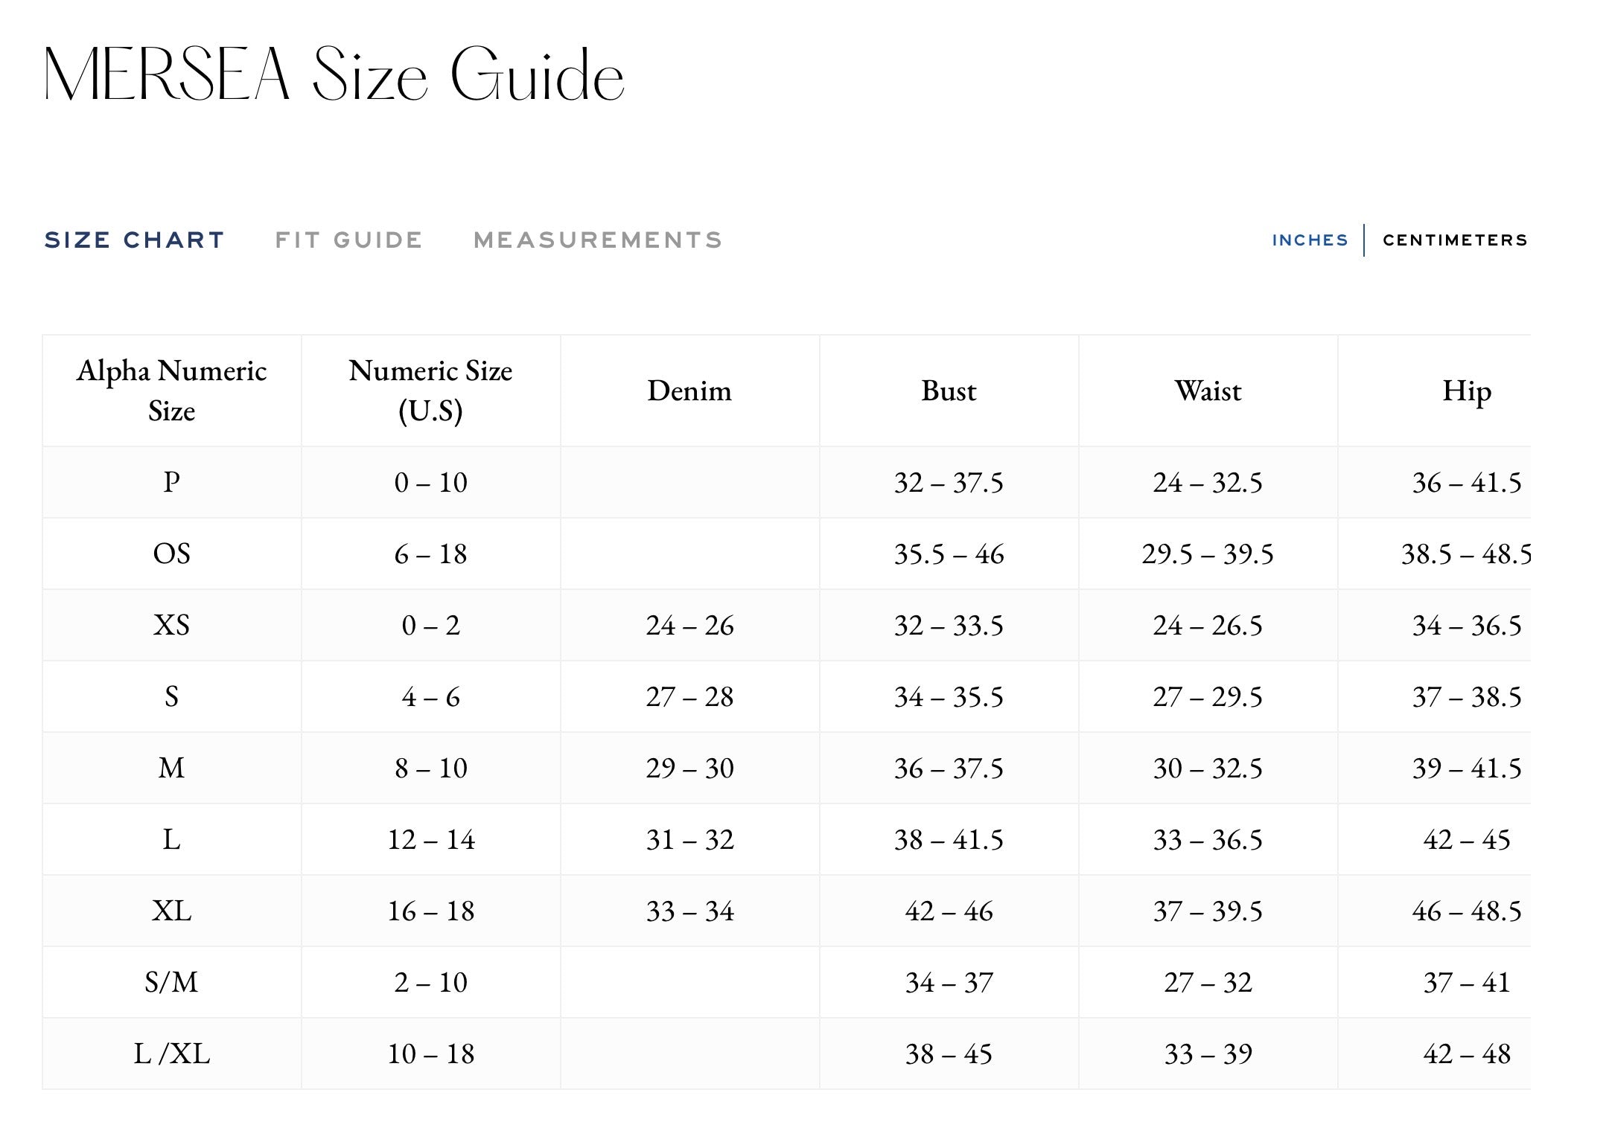Toggle units to Inches
The width and height of the screenshot is (1609, 1142).
point(1310,240)
